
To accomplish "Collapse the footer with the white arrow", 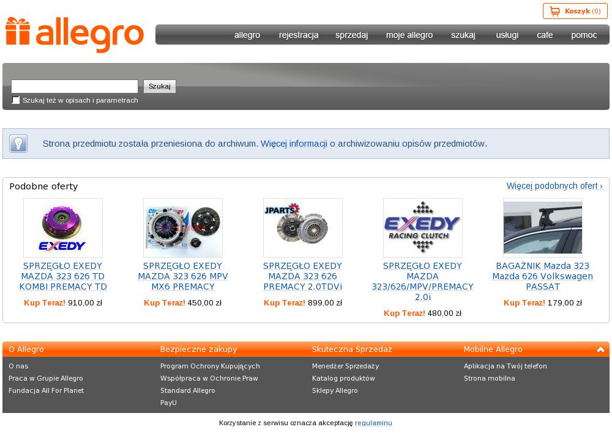I will (600, 349).
